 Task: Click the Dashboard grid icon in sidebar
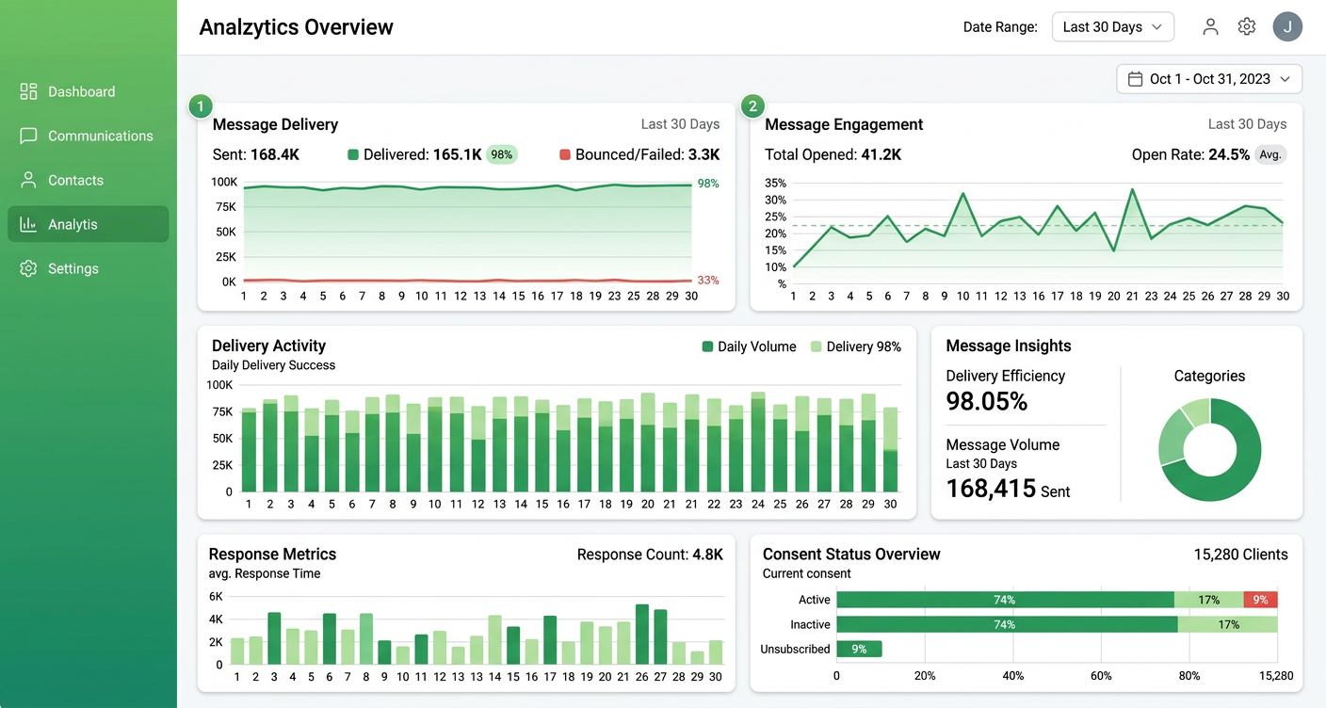point(28,91)
